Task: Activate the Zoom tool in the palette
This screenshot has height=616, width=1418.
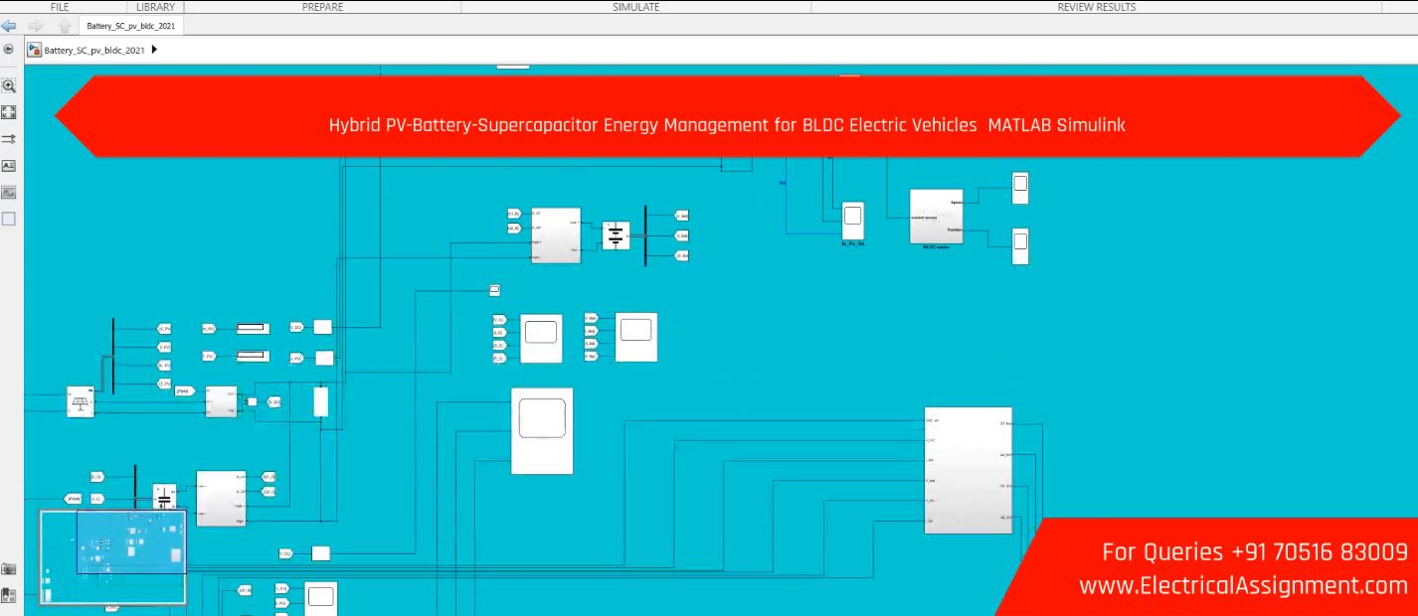Action: click(x=9, y=85)
